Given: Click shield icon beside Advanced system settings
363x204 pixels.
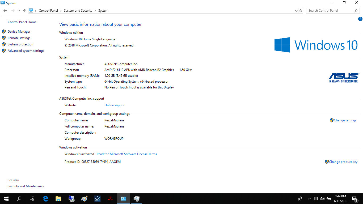Looking at the screenshot, I should [4, 51].
